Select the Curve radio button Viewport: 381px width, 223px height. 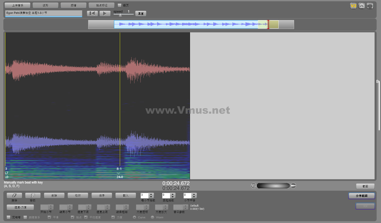tap(134, 217)
